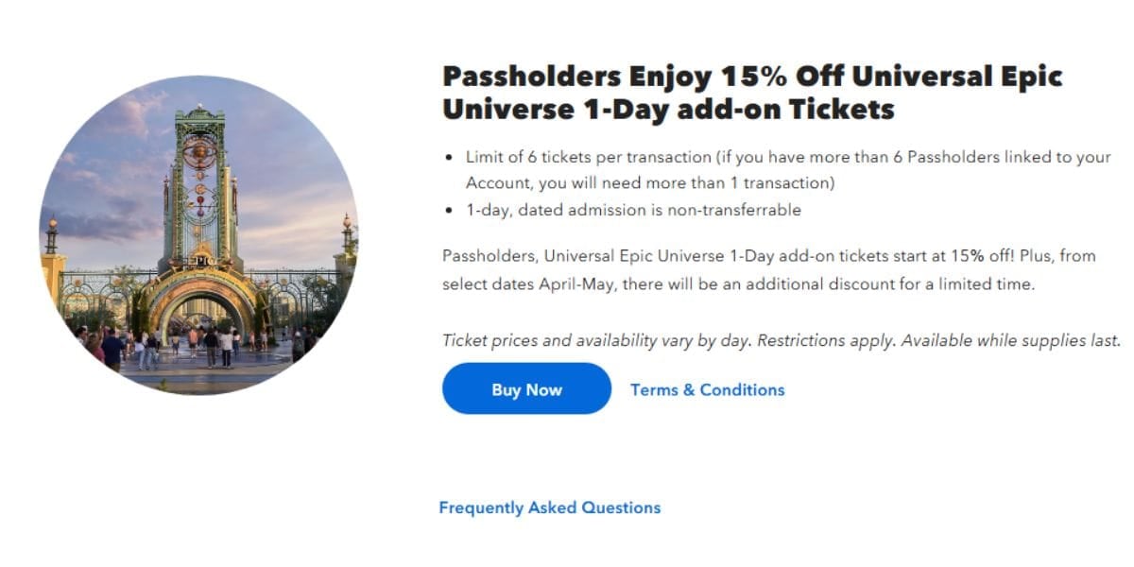Click the "Restrictions apply" italic text
This screenshot has height=567, width=1134.
pos(827,340)
